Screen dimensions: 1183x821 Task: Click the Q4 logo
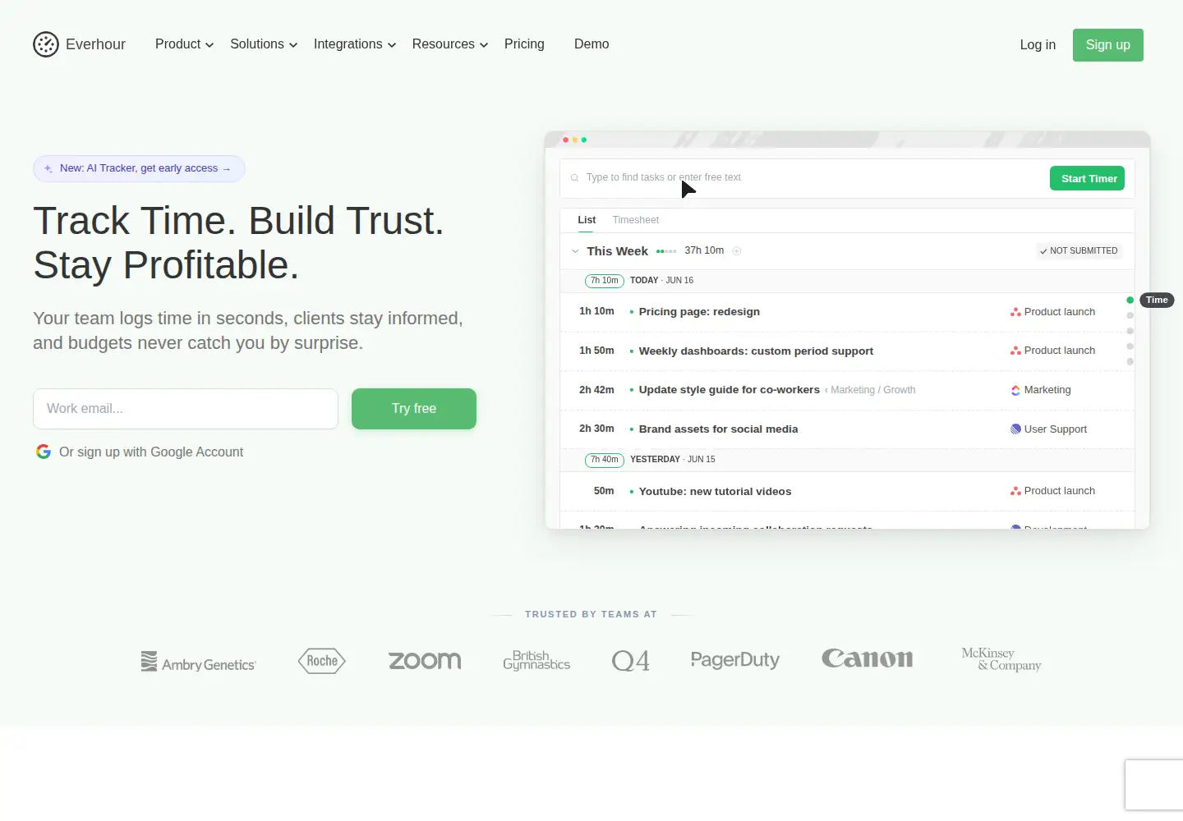pyautogui.click(x=631, y=661)
